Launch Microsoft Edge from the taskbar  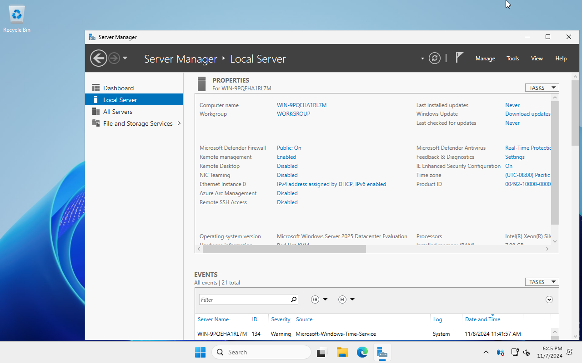pos(362,352)
